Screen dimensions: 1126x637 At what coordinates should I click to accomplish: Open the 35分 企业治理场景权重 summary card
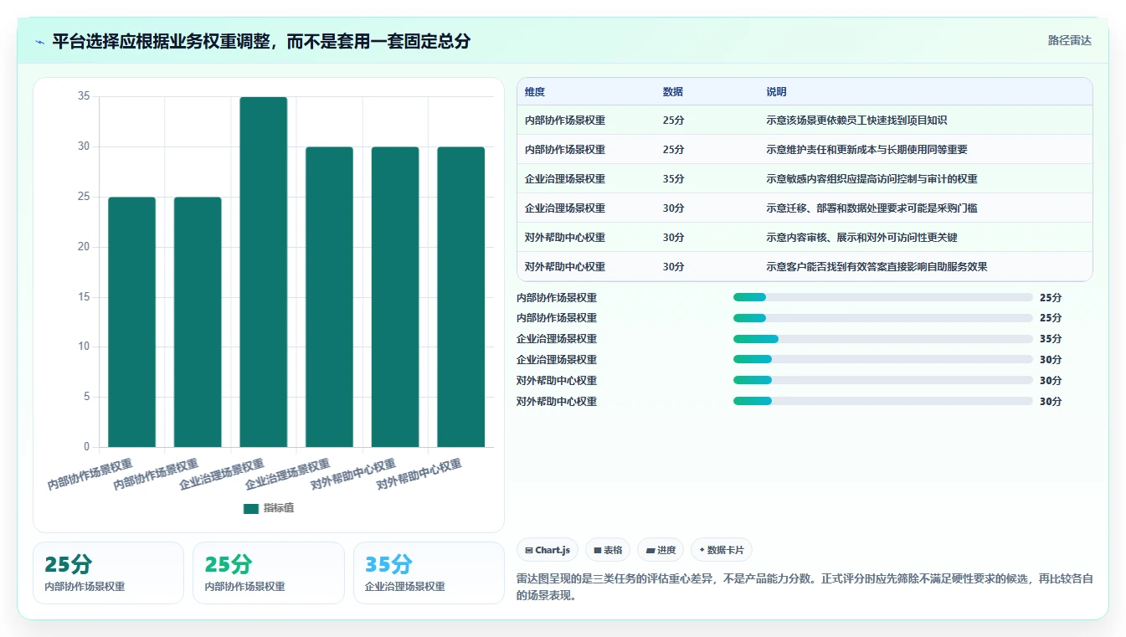(429, 573)
